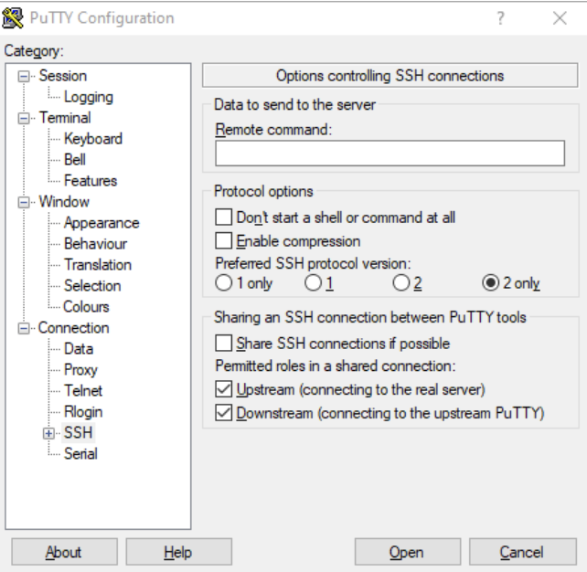Image resolution: width=587 pixels, height=572 pixels.
Task: Collapse the Window tree node
Action: point(24,202)
